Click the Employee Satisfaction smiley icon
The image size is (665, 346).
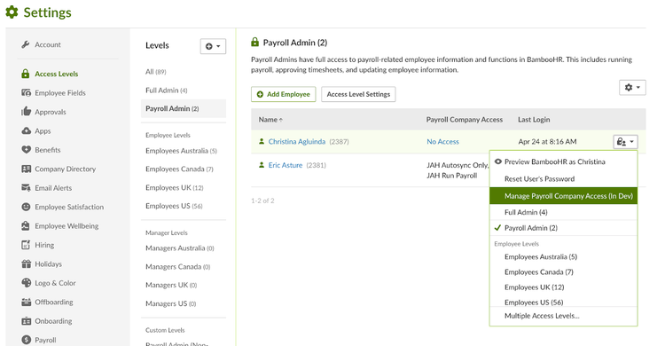point(26,207)
